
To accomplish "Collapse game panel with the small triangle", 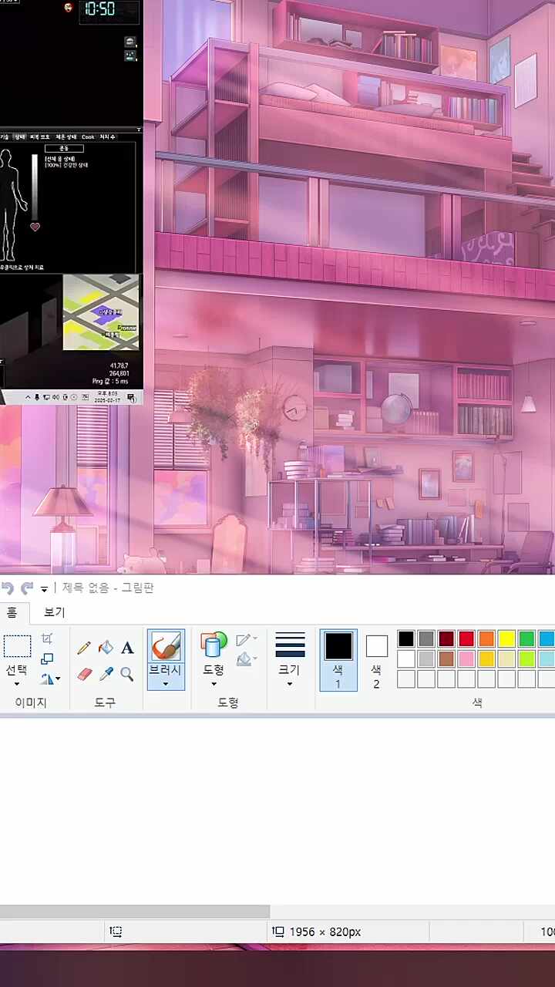I will point(139,130).
